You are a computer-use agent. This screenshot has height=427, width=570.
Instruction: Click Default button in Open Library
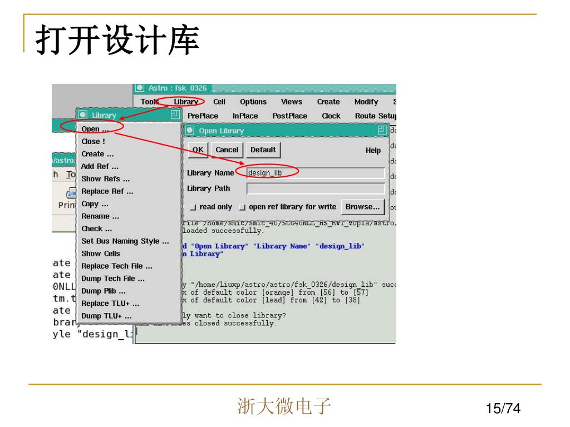pos(263,150)
